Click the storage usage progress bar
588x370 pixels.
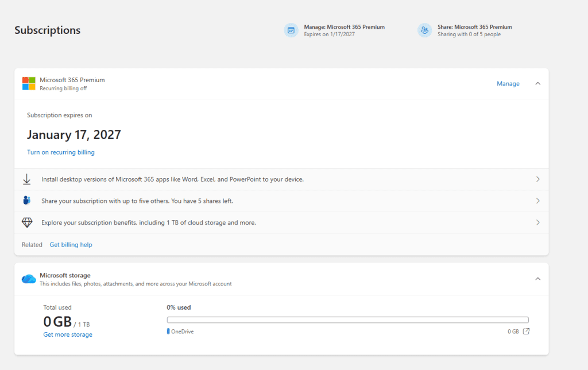pos(347,320)
